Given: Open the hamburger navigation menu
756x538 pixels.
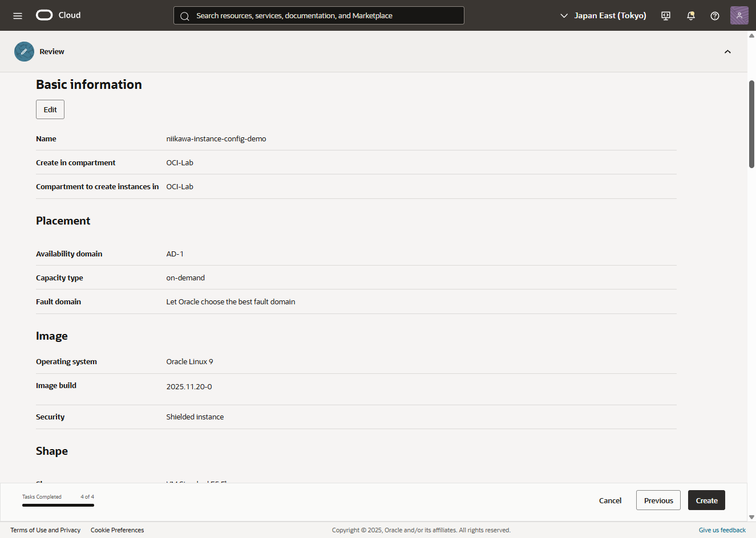Looking at the screenshot, I should pyautogui.click(x=18, y=15).
